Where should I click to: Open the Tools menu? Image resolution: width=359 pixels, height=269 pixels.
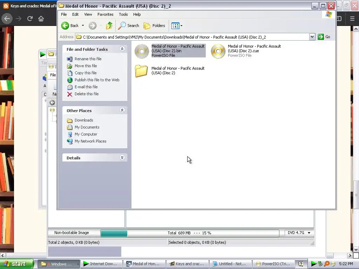click(x=123, y=14)
